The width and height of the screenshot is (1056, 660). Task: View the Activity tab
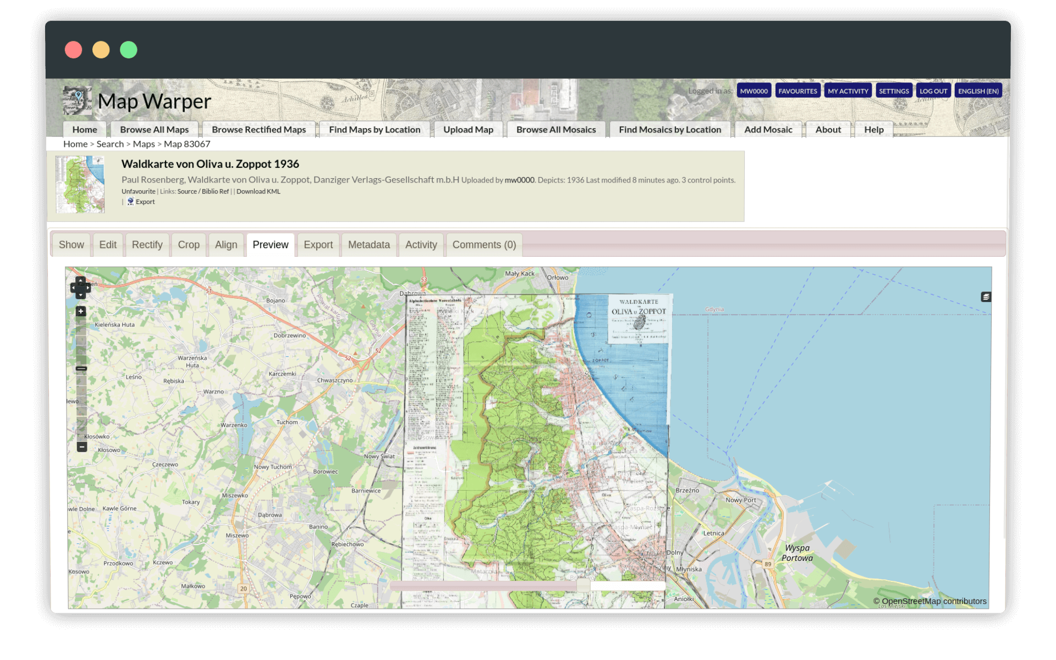[421, 245]
